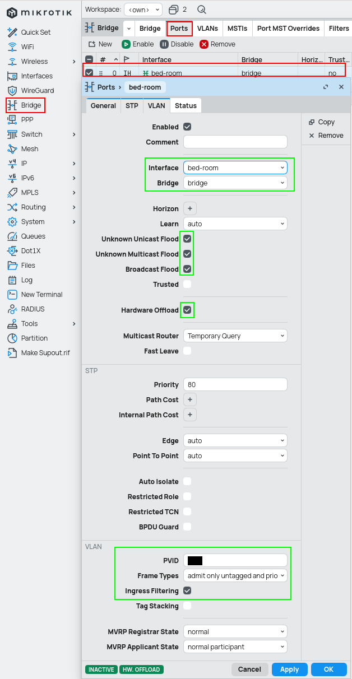Click Copy in the Ports dialog
Screen dimensions: 352x679
coord(321,122)
